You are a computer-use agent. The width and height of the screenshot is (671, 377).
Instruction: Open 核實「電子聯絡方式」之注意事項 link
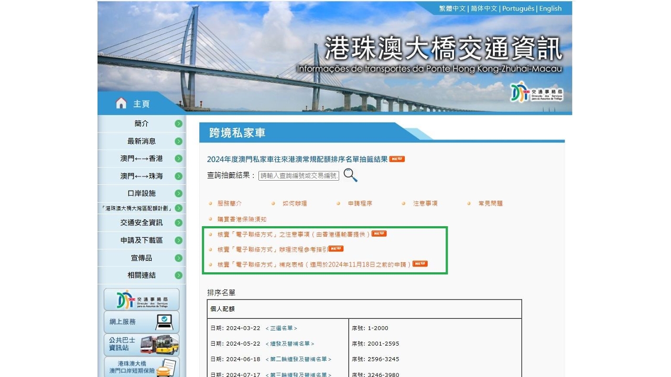[294, 234]
